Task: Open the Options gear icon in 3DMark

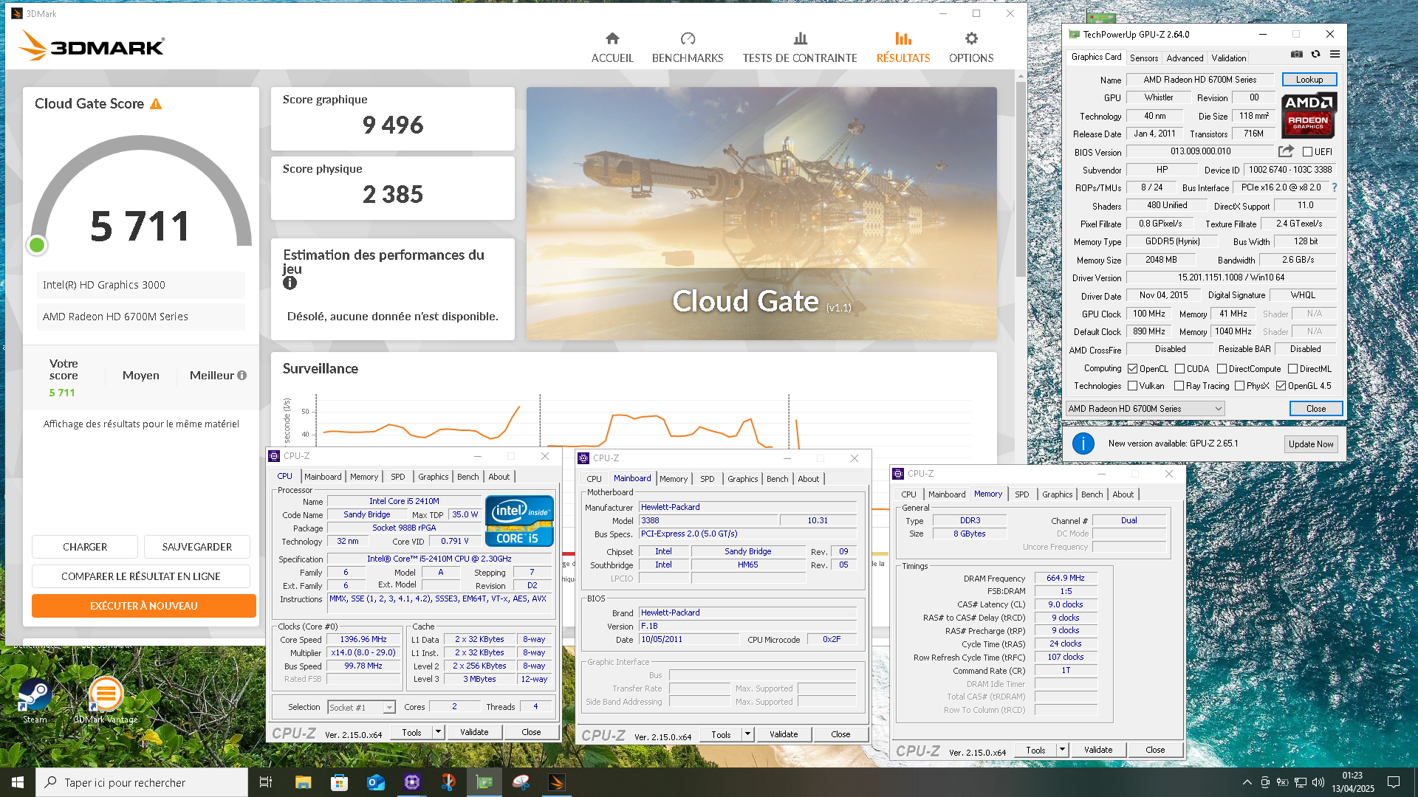Action: [x=971, y=38]
